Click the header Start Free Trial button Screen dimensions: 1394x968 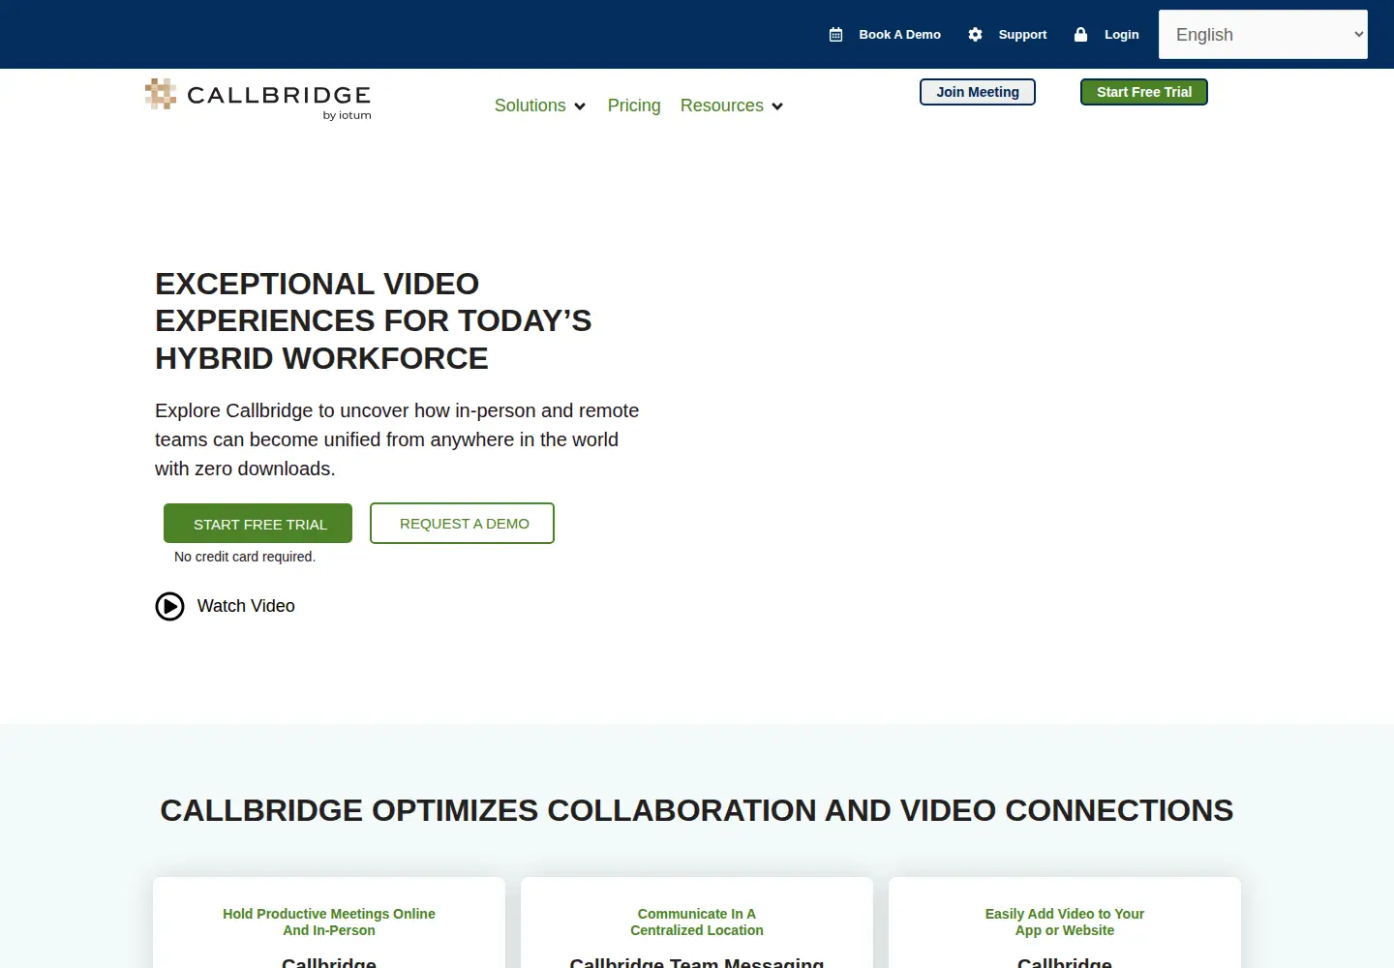tap(1144, 92)
